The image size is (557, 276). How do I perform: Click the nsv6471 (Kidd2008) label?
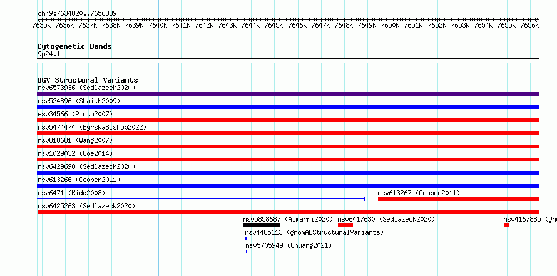(x=71, y=193)
